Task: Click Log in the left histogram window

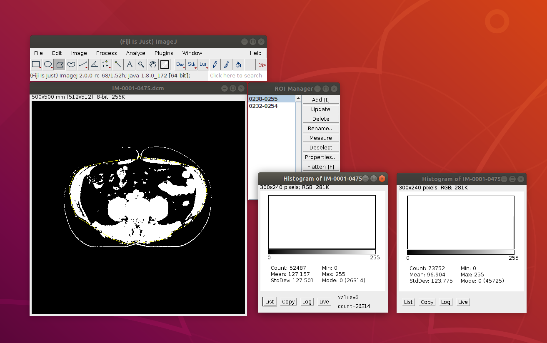Action: pos(307,302)
